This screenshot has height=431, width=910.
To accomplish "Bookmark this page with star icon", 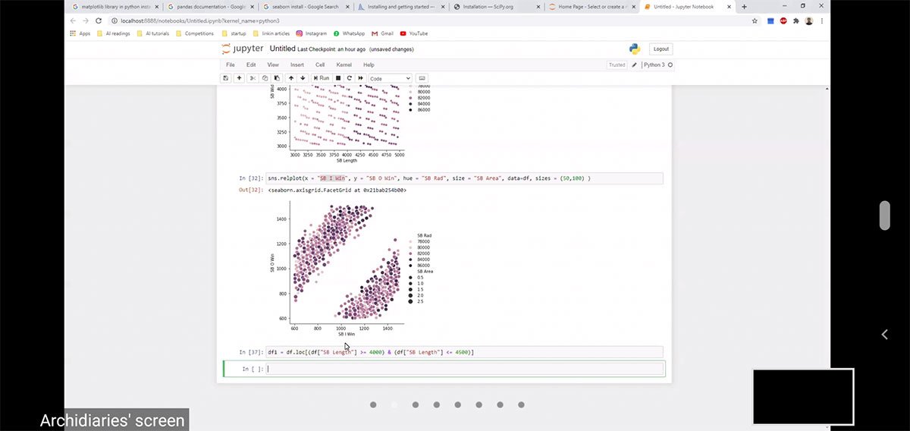I will tap(755, 20).
